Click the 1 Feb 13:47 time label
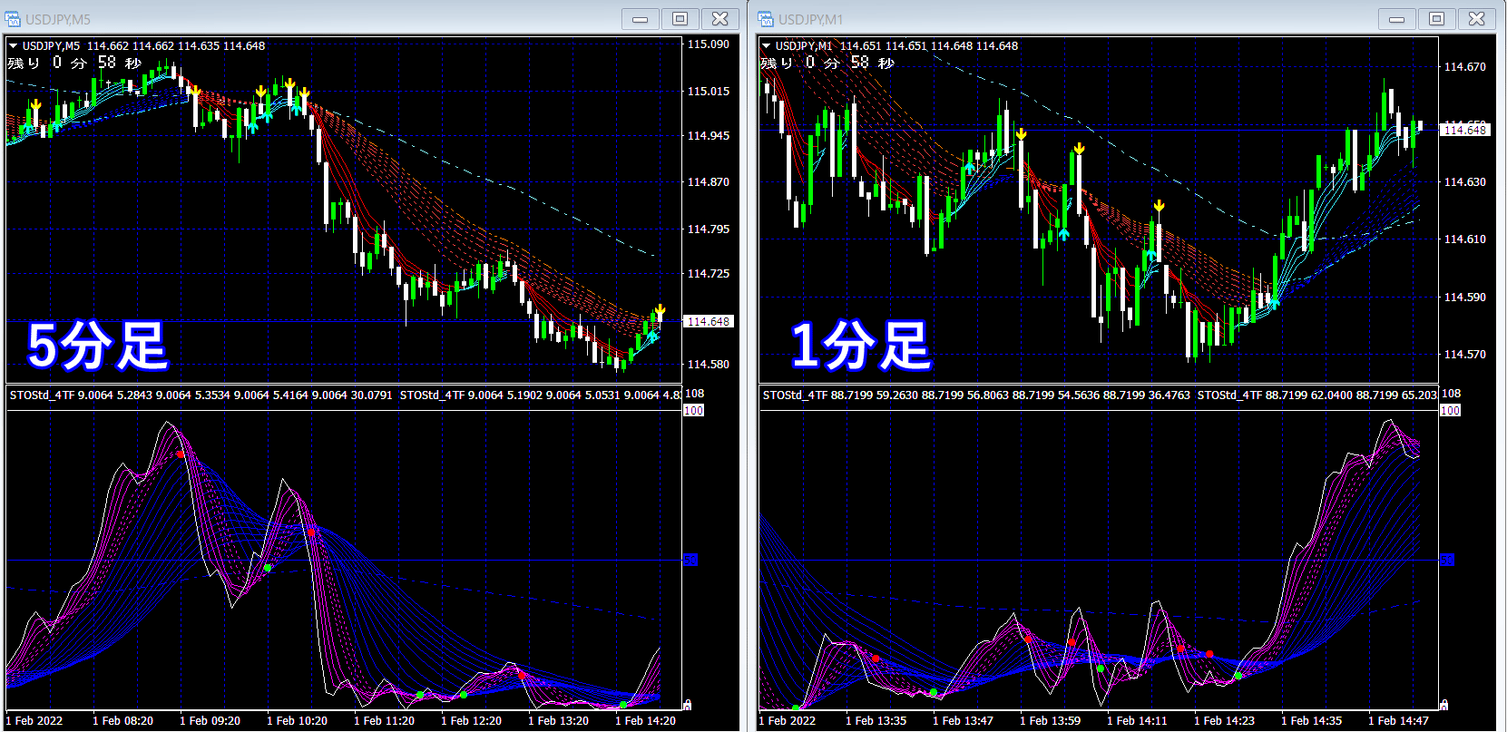This screenshot has width=1507, height=732. tap(963, 721)
